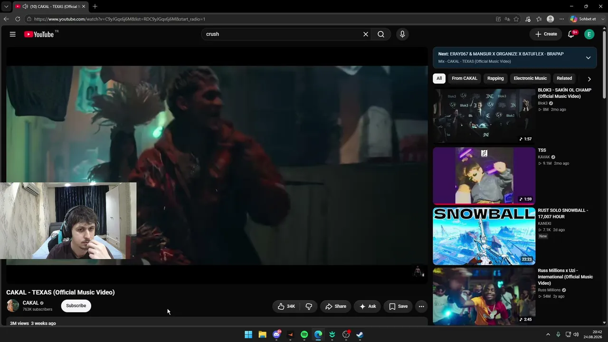This screenshot has width=608, height=342.
Task: Open Spotify from the taskbar
Action: 304,334
